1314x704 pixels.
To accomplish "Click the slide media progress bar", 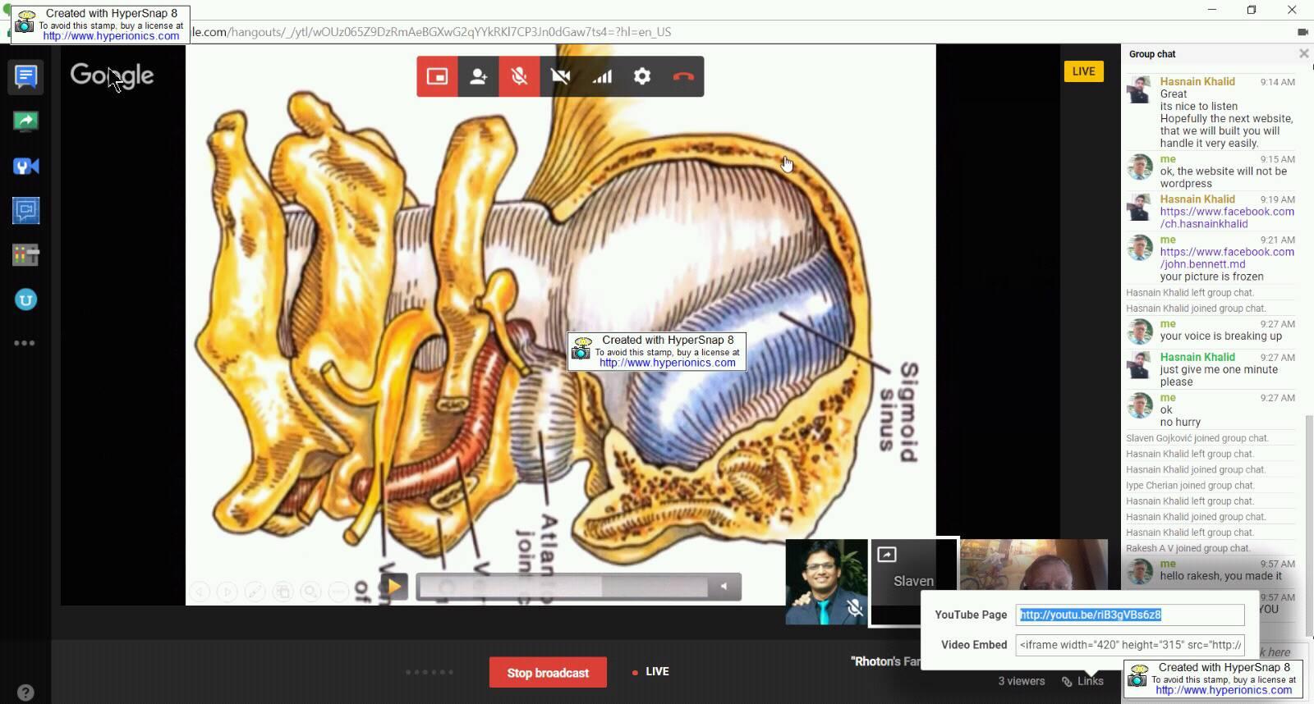I will (563, 587).
